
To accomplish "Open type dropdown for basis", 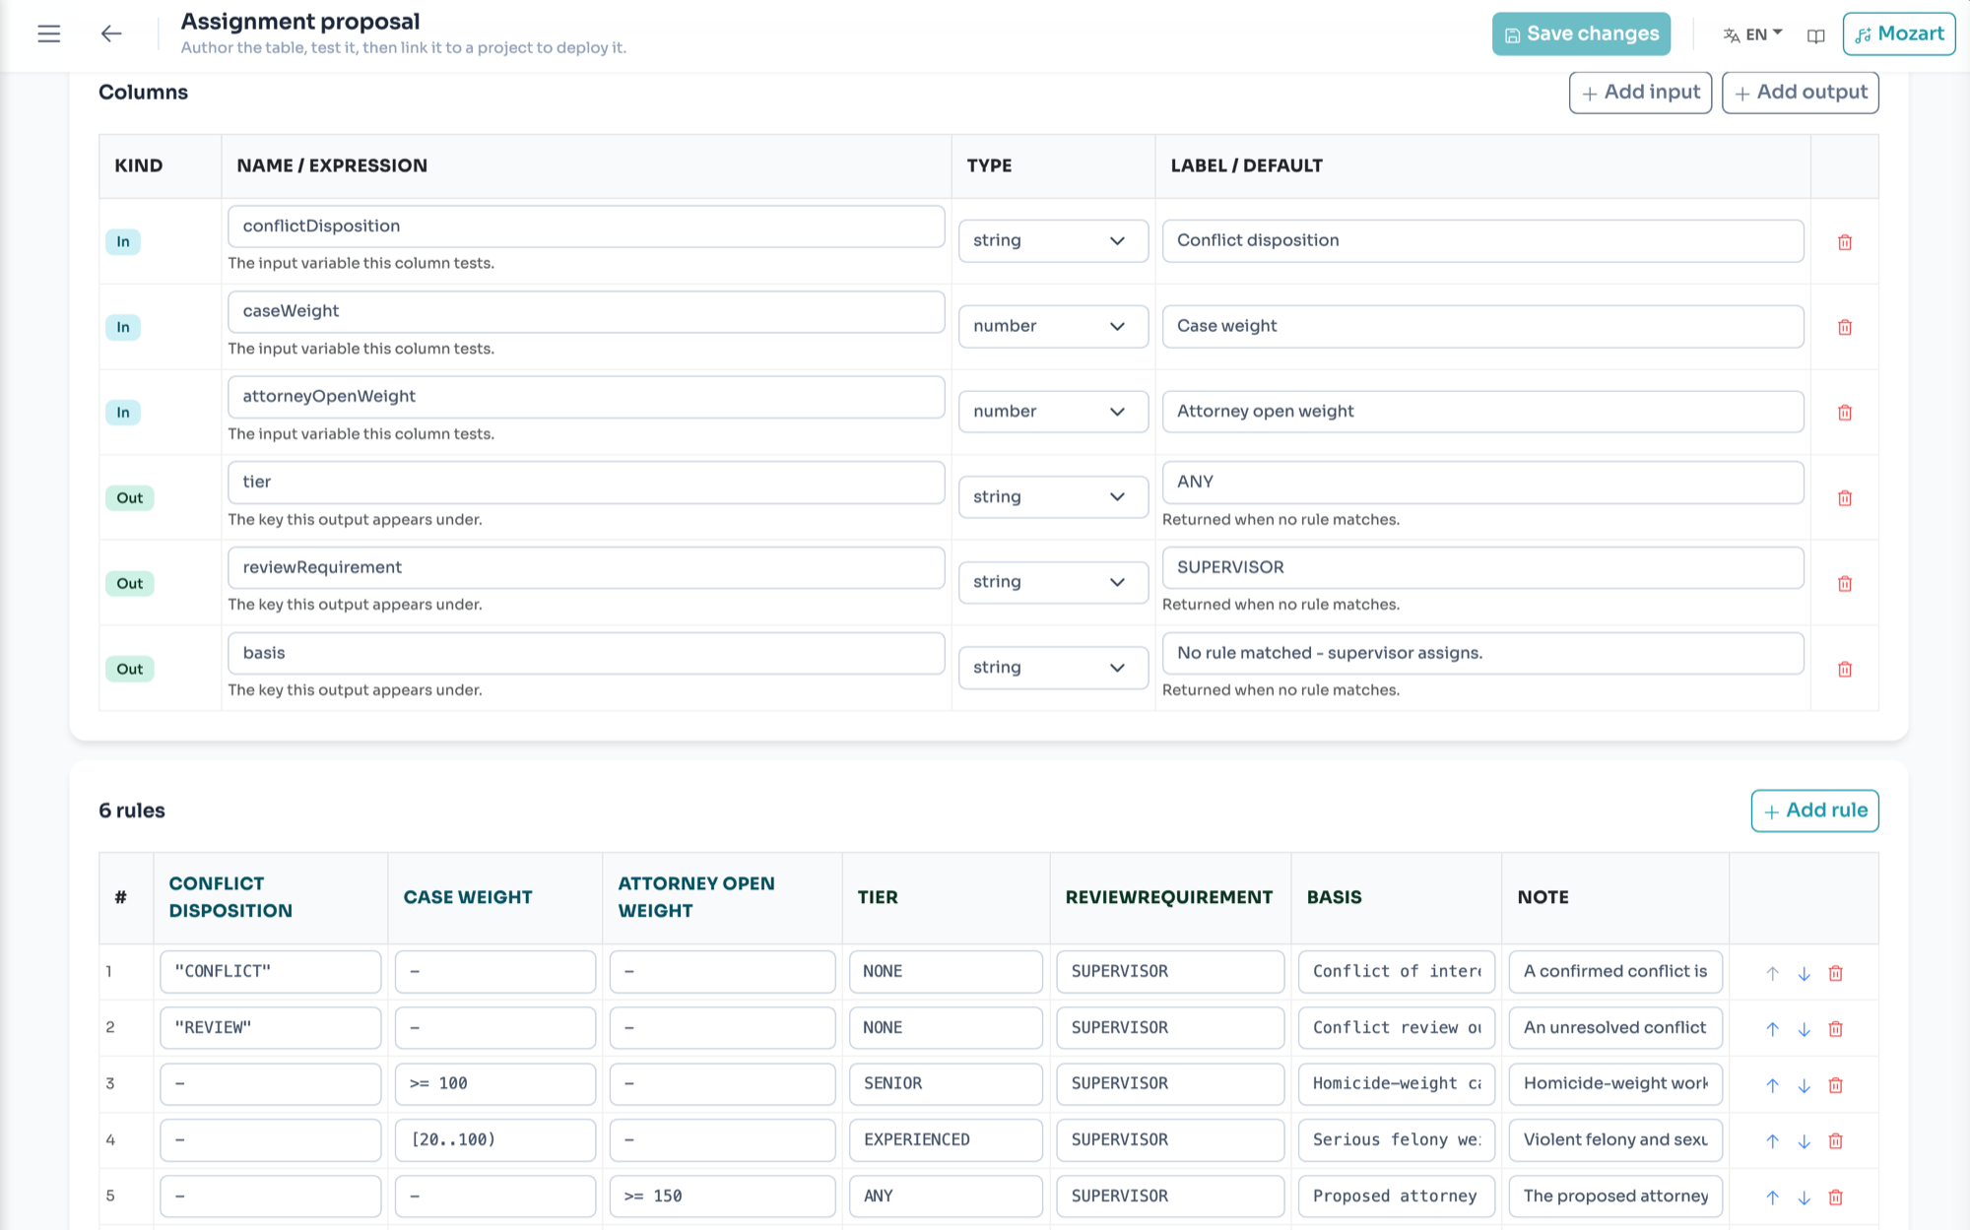I will click(x=1053, y=668).
